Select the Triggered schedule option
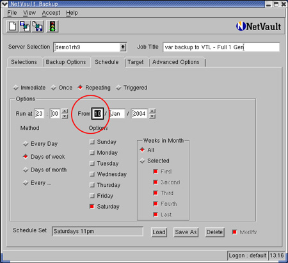288x263 pixels. point(132,88)
